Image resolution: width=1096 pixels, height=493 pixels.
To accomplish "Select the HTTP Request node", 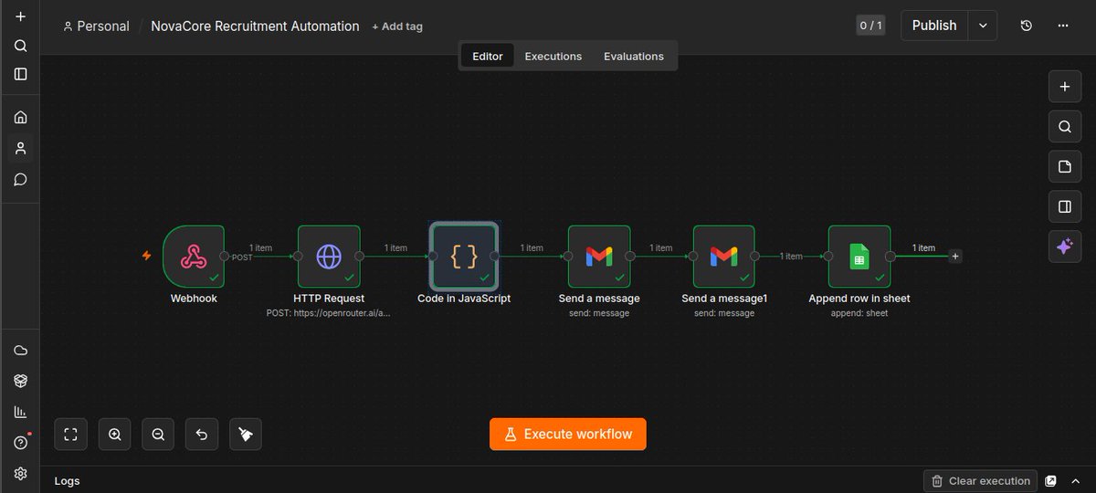I will click(x=329, y=257).
